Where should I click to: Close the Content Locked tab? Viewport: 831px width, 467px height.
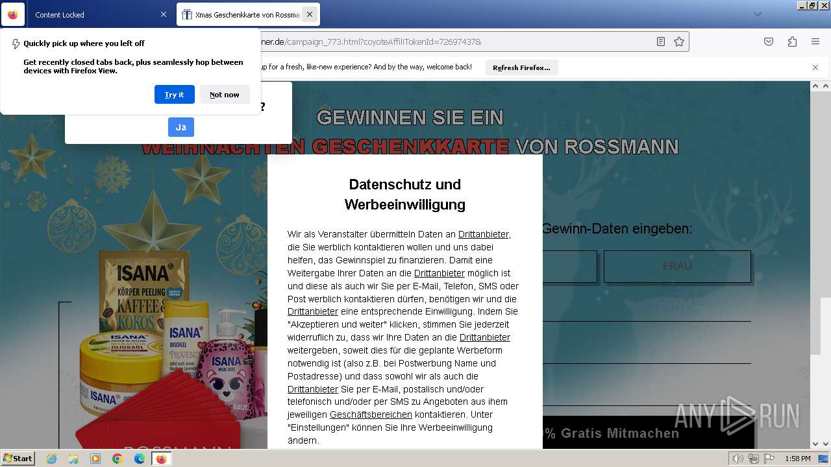pos(164,14)
